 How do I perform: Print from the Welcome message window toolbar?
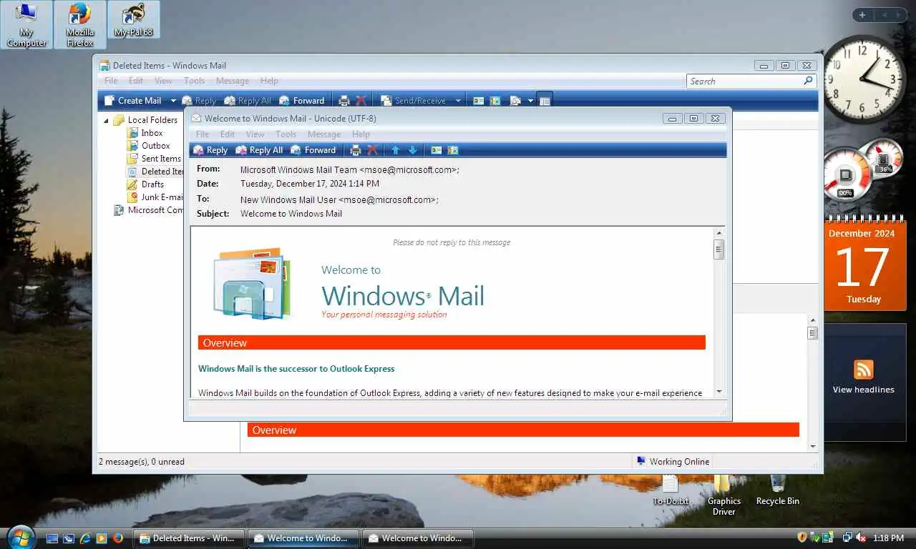tap(356, 150)
